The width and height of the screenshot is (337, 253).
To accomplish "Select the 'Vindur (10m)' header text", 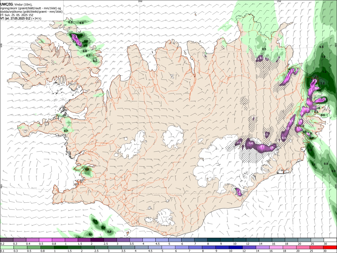I will point(23,4).
